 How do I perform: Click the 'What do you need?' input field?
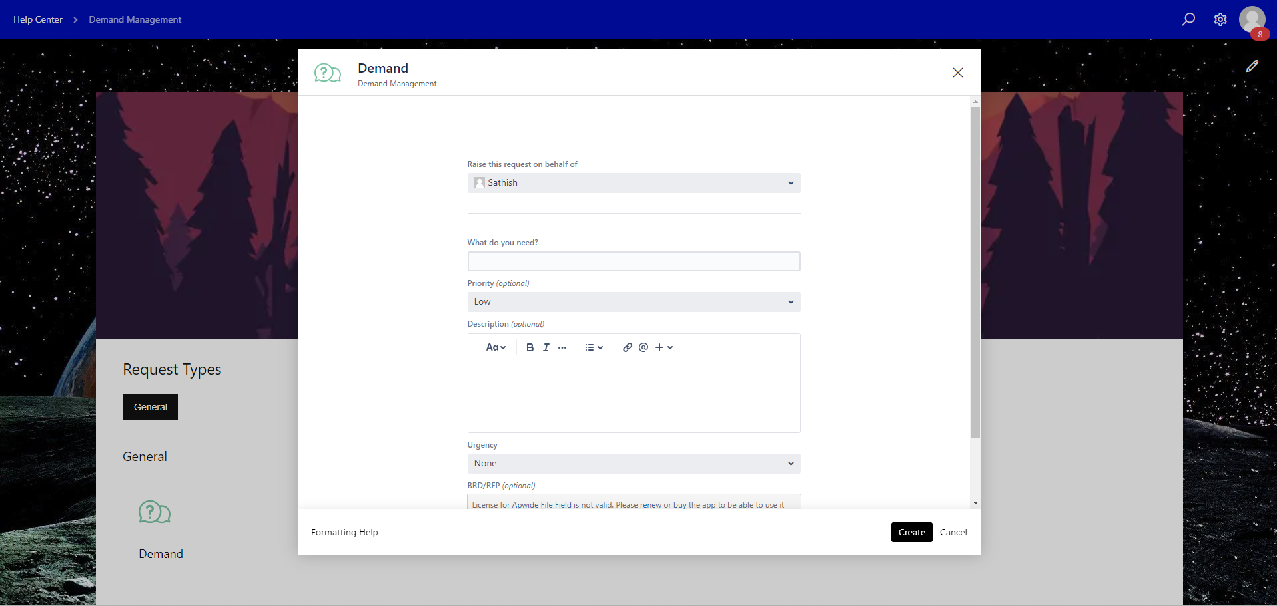pyautogui.click(x=634, y=261)
